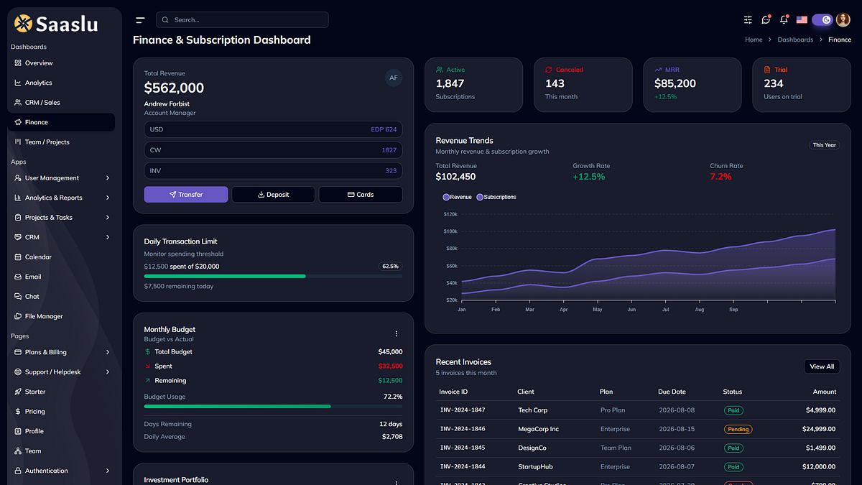The image size is (862, 485).
Task: Expand the Analytics & Reports submenu chevron
Action: 108,198
